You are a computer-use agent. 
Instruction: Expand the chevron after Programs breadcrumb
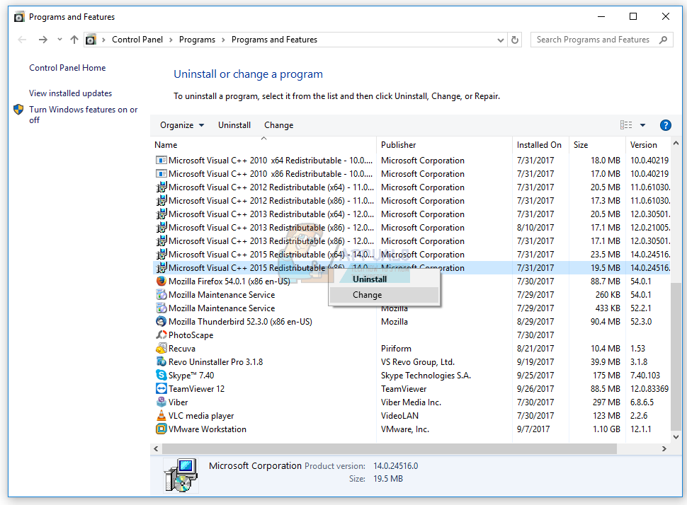[x=223, y=40]
